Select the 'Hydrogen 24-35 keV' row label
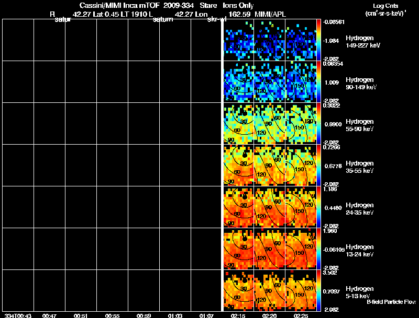Screen dimensions: 419x318 pyautogui.click(x=360, y=209)
